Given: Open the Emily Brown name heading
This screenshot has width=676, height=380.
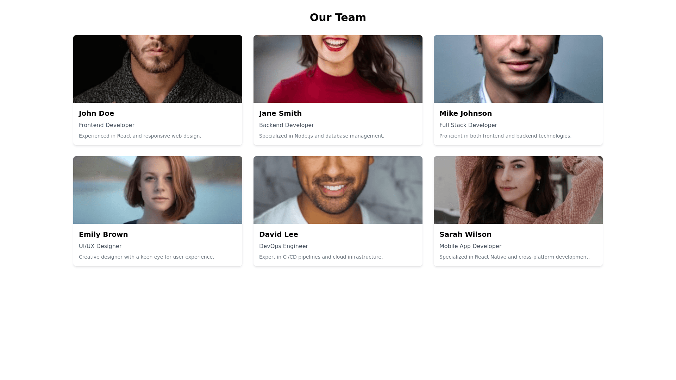Looking at the screenshot, I should [x=103, y=234].
